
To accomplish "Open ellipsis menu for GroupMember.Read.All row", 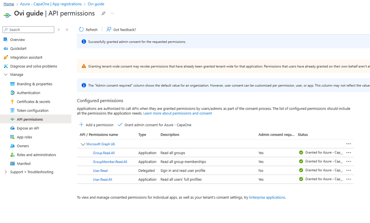I will (x=349, y=161).
